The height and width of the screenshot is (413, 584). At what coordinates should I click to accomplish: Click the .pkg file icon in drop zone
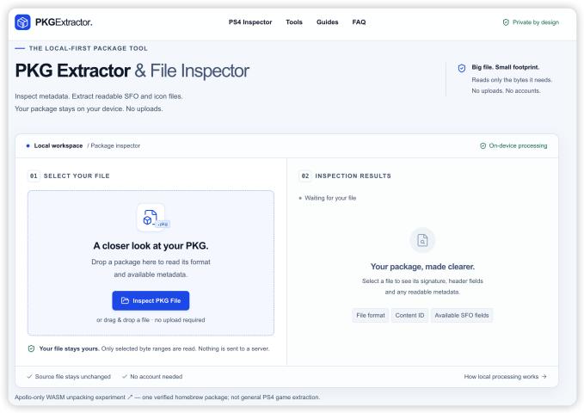[x=151, y=218]
